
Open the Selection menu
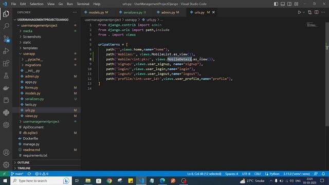pos(36,4)
